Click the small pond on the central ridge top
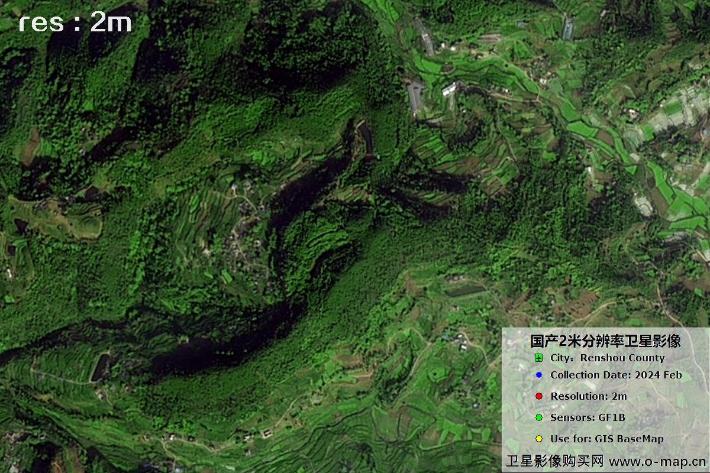The height and width of the screenshot is (473, 710). (366, 137)
